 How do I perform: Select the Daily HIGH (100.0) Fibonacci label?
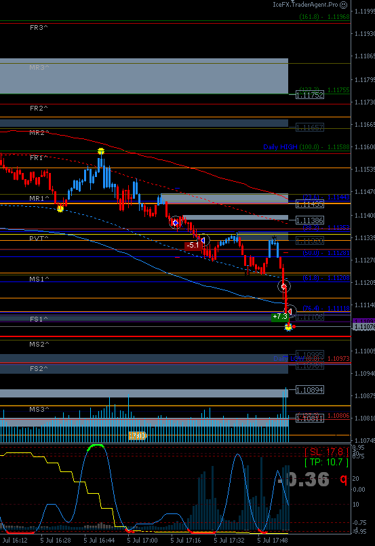click(307, 147)
